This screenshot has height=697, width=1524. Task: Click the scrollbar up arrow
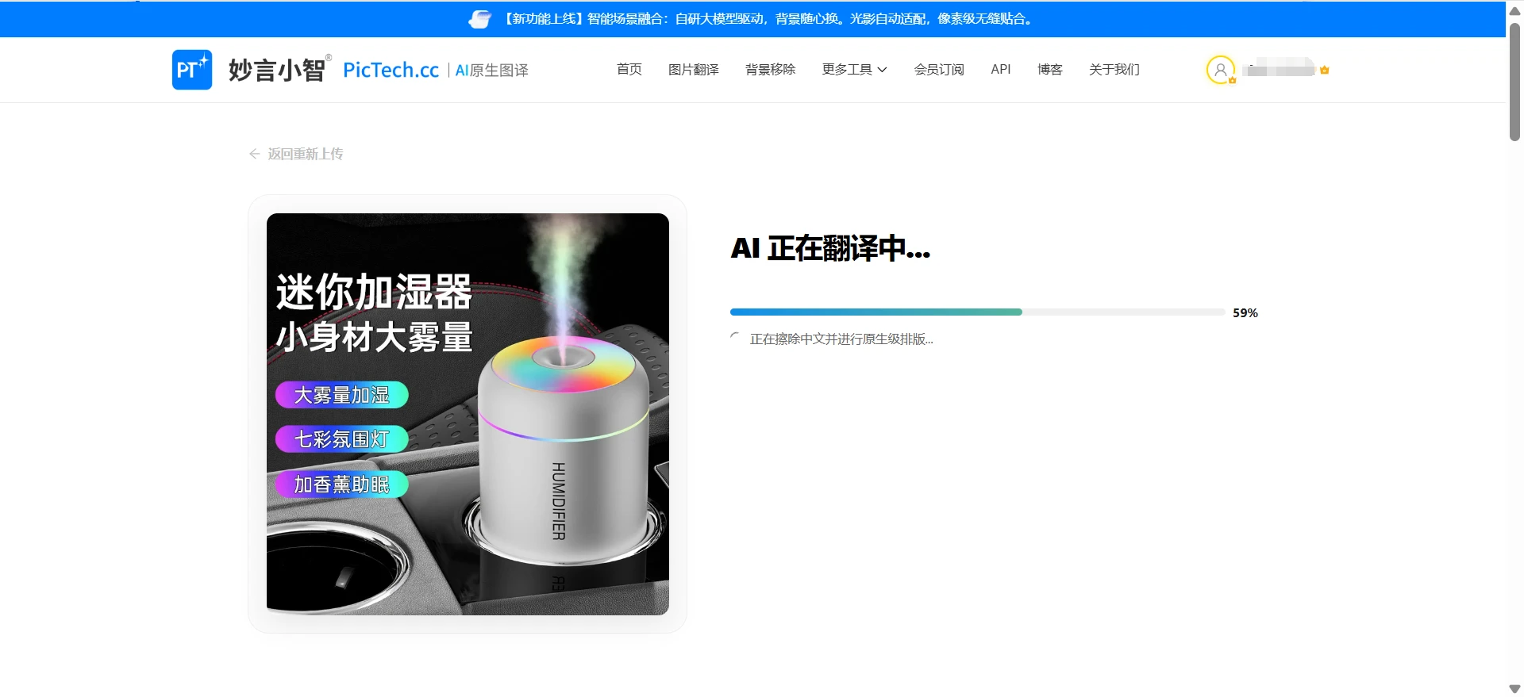click(1514, 10)
